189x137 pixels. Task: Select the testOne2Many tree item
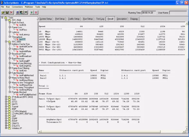[x=26, y=90]
